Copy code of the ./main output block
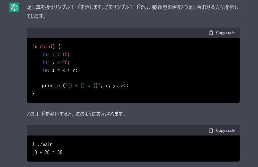This screenshot has width=258, height=167. 222,130
